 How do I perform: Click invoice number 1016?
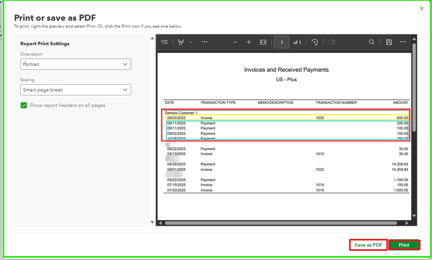[320, 185]
